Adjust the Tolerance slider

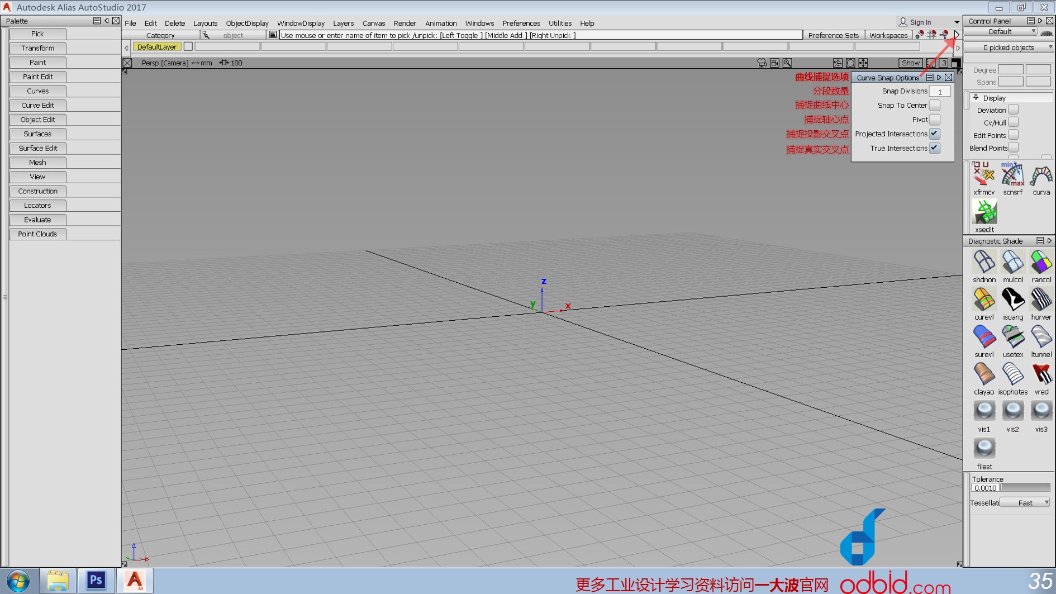point(1025,488)
